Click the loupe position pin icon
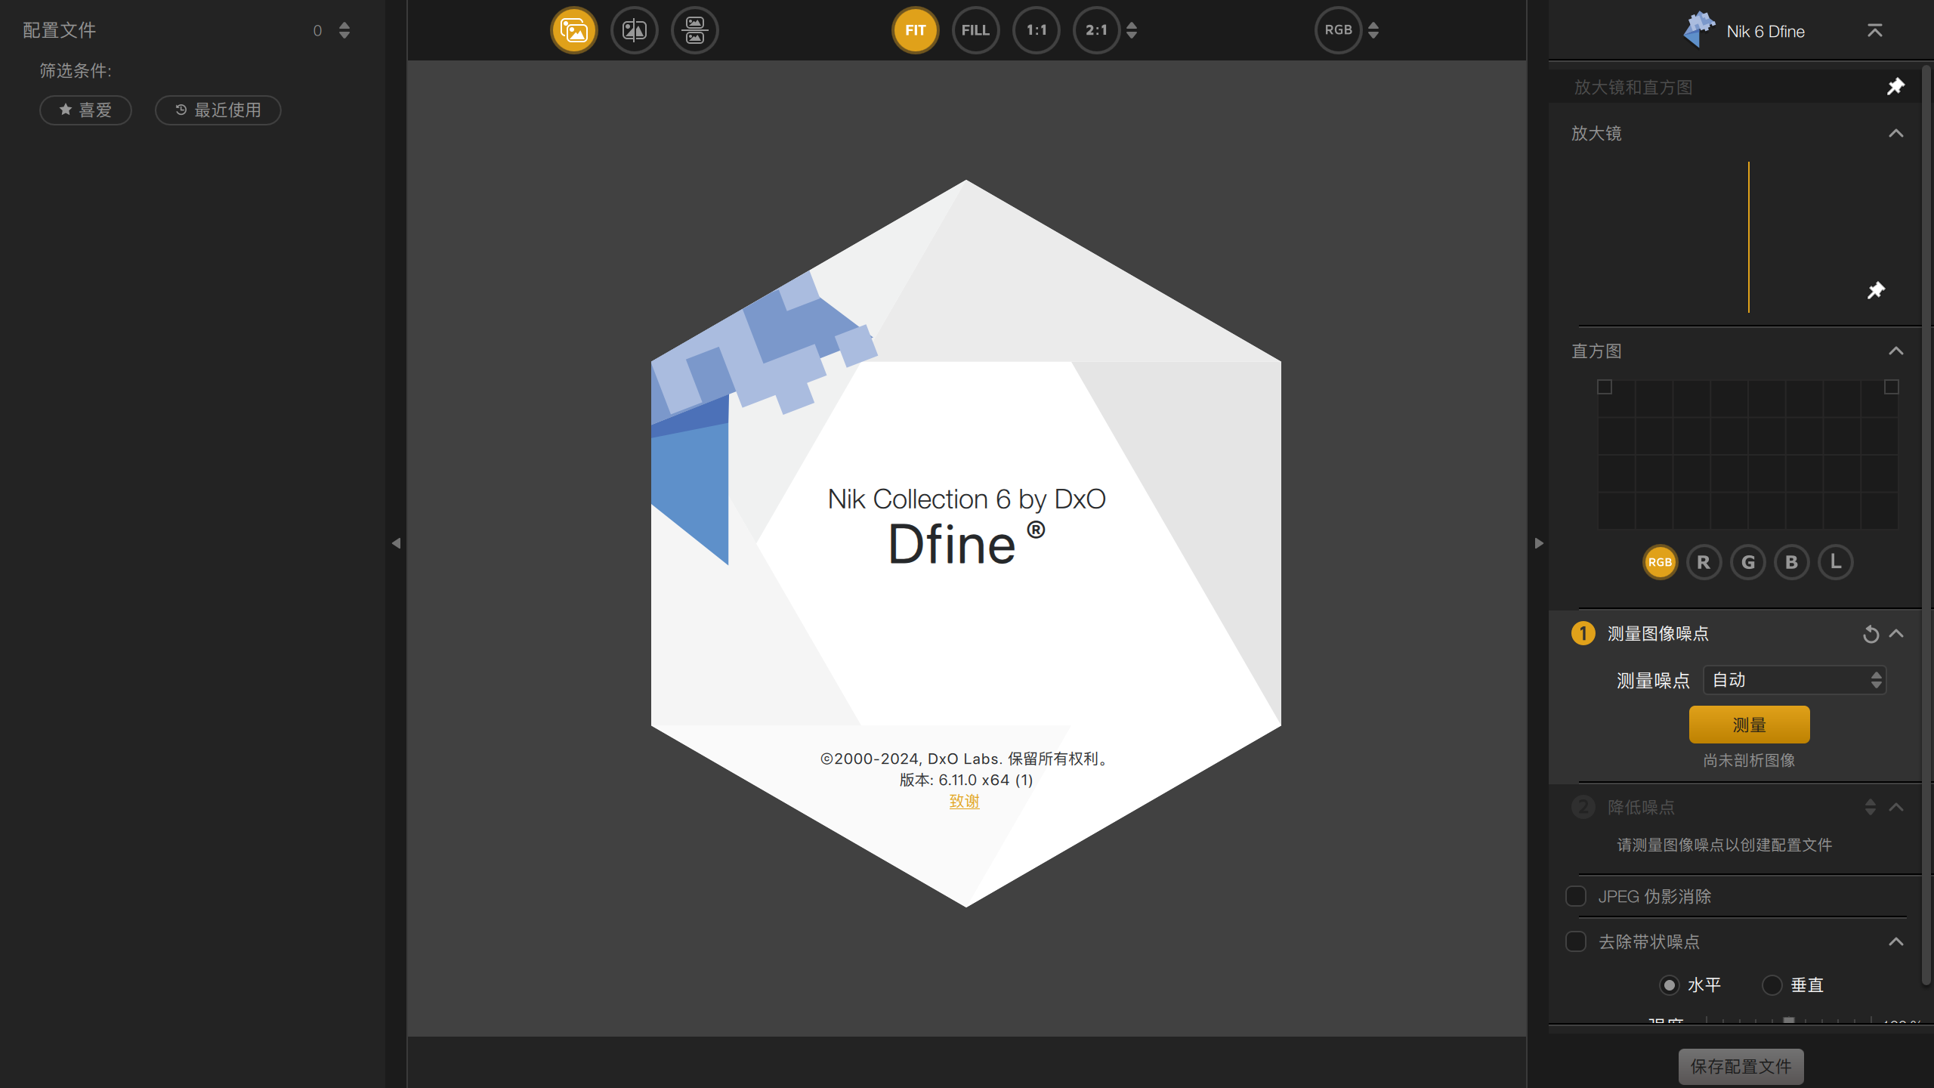Screen dimensions: 1934x1088 (1876, 291)
